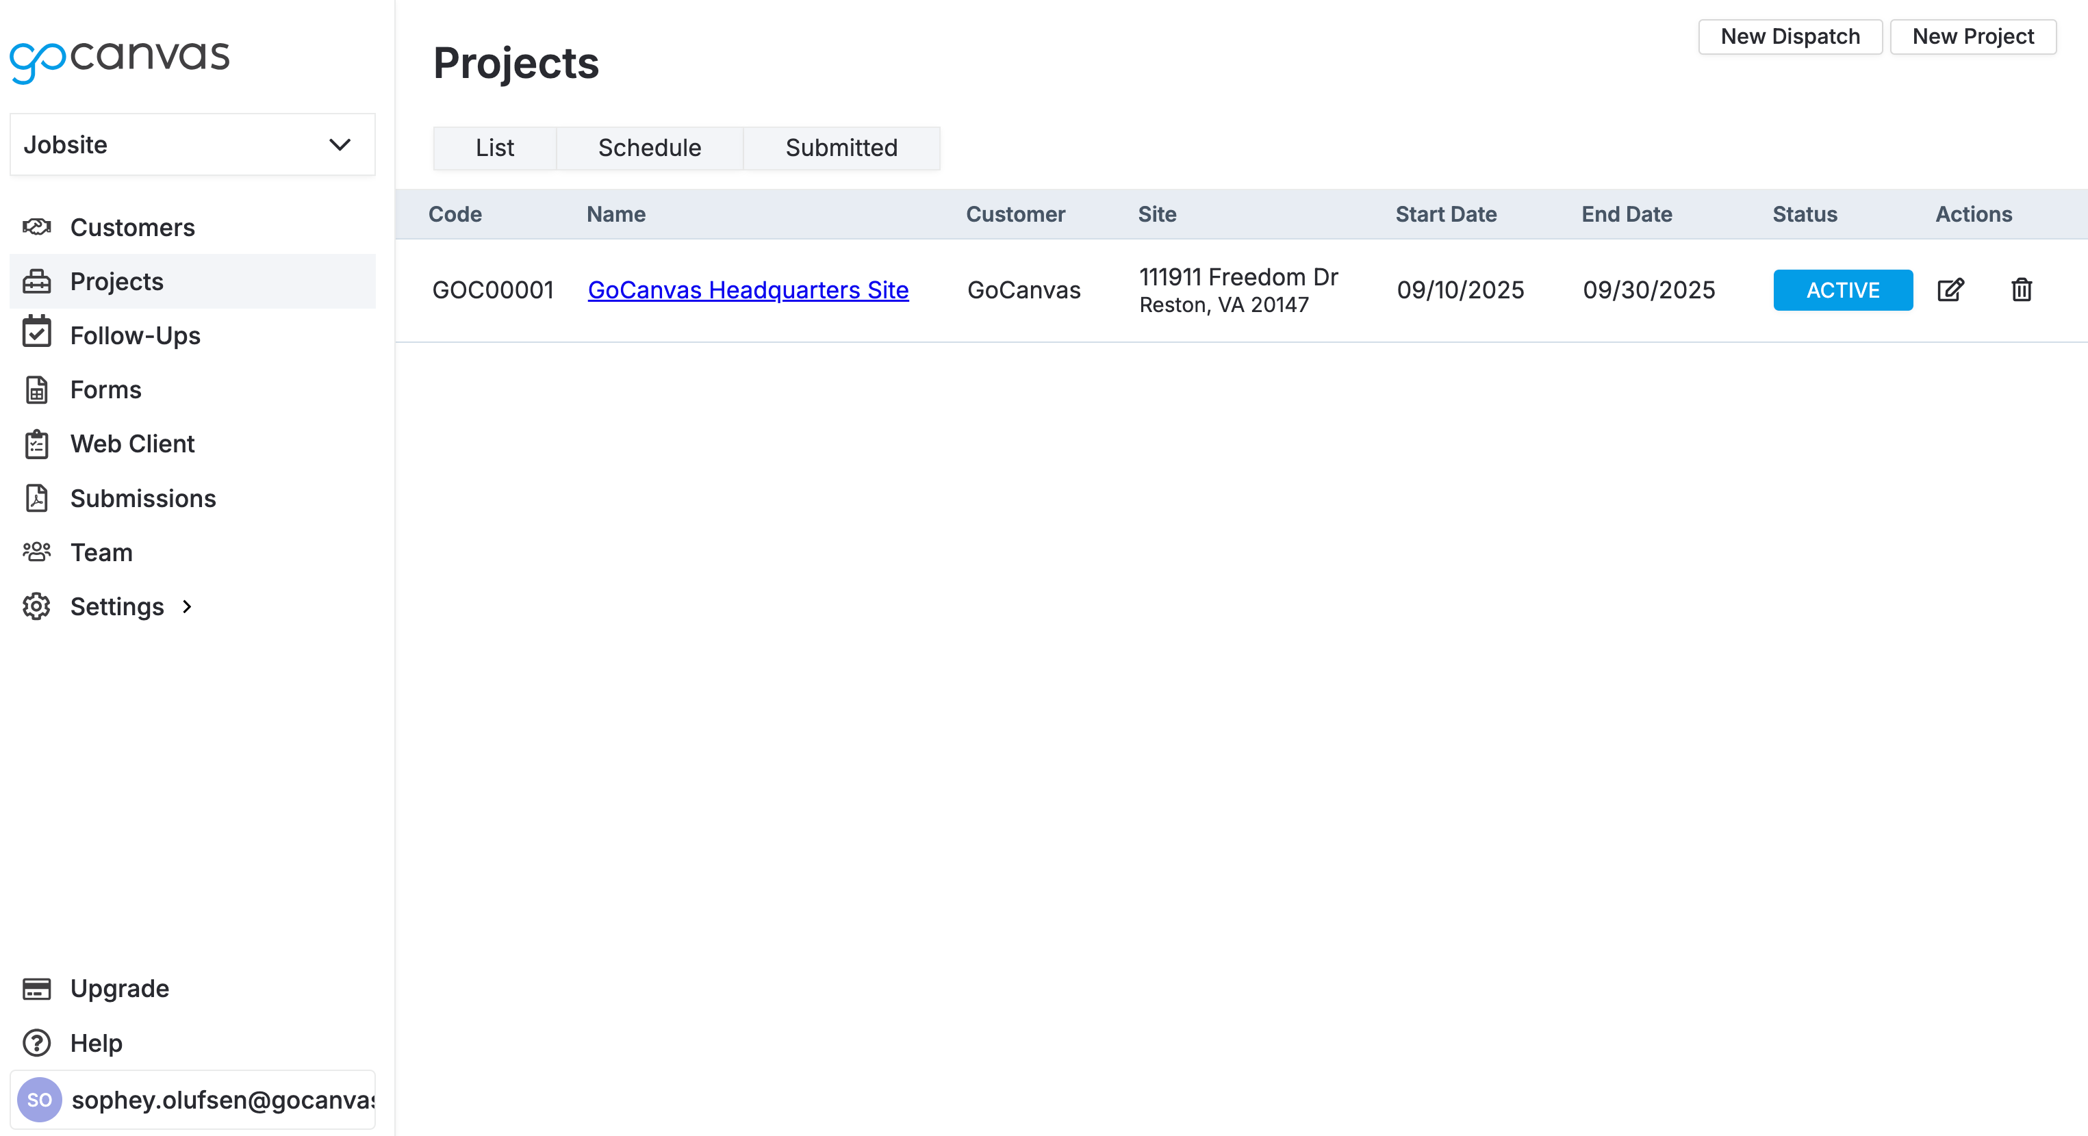2088x1136 pixels.
Task: Switch to the Submitted tab
Action: pyautogui.click(x=841, y=149)
